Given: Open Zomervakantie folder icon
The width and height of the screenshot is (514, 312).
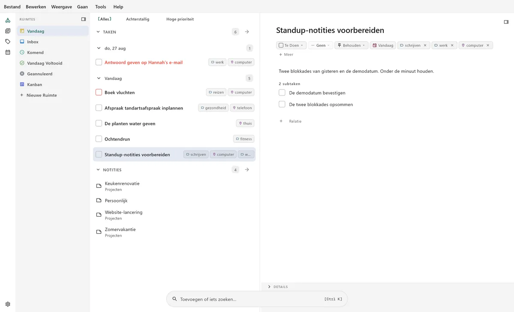Looking at the screenshot, I should coord(99,232).
